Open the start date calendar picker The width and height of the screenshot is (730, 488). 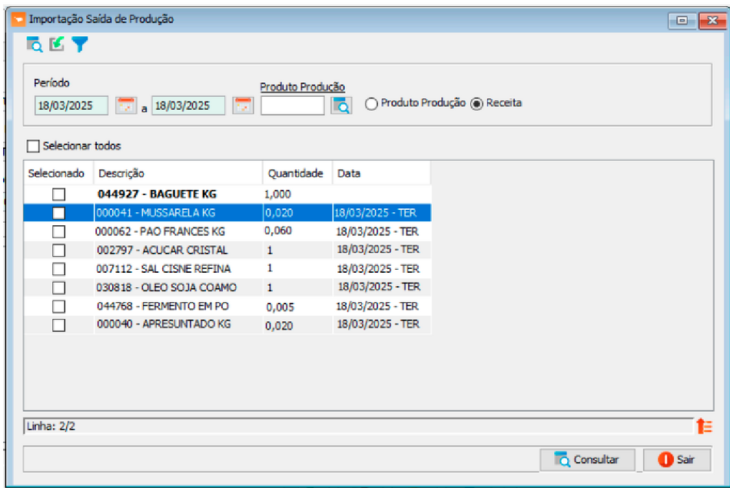coord(126,105)
